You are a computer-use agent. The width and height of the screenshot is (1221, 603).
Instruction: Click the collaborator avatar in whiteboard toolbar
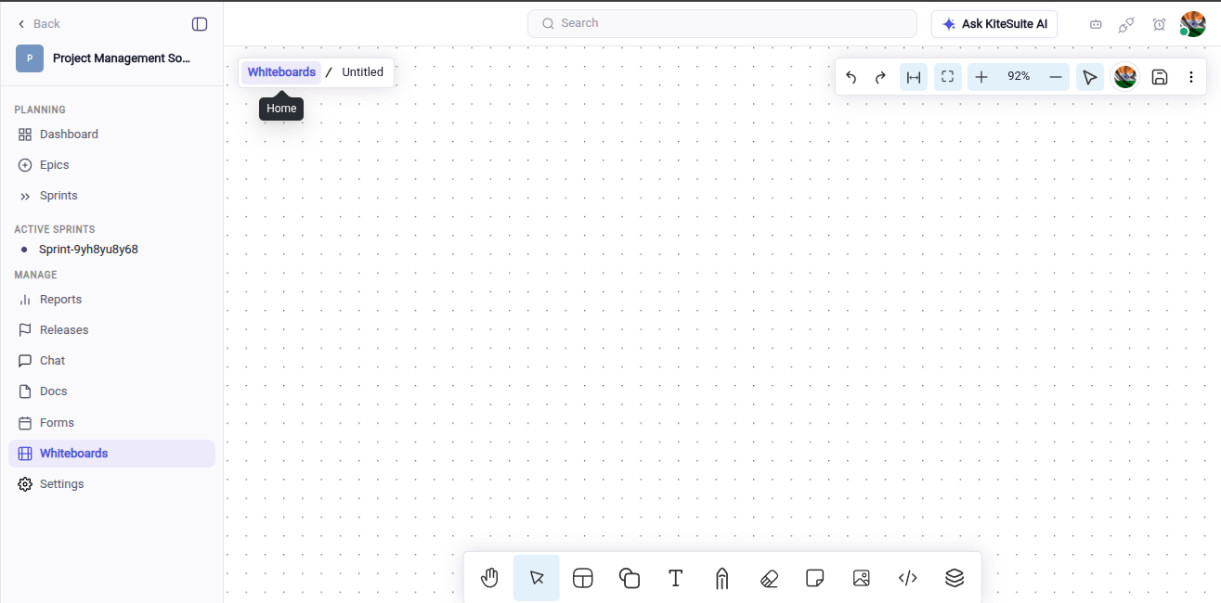(x=1125, y=77)
